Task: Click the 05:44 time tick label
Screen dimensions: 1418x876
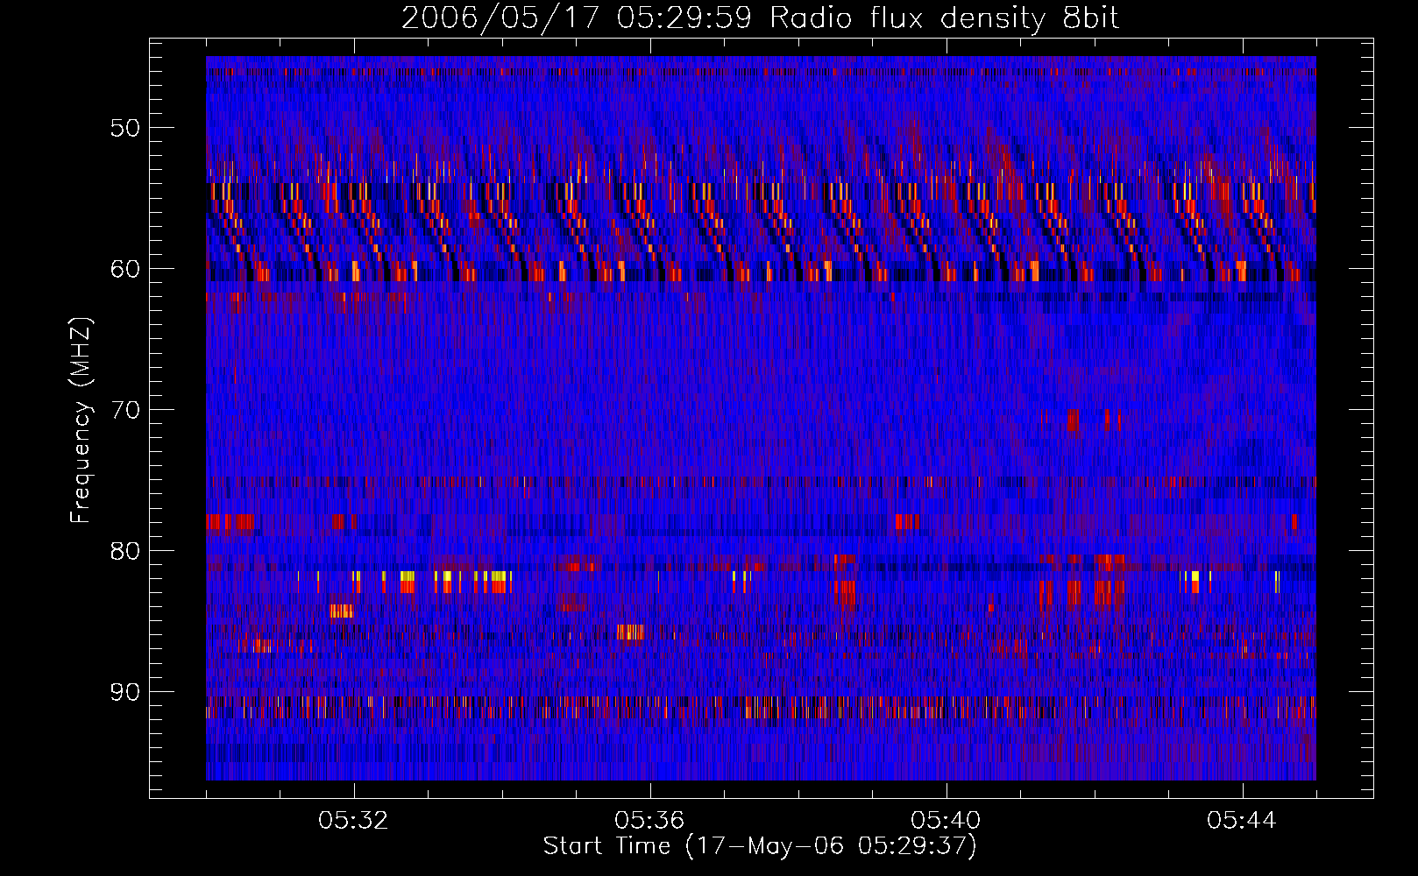Action: [x=1242, y=821]
